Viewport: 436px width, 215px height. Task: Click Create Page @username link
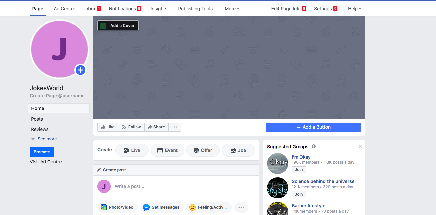[x=57, y=96]
